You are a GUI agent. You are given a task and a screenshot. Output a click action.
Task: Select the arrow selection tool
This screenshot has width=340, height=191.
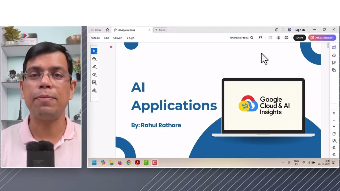[94, 51]
